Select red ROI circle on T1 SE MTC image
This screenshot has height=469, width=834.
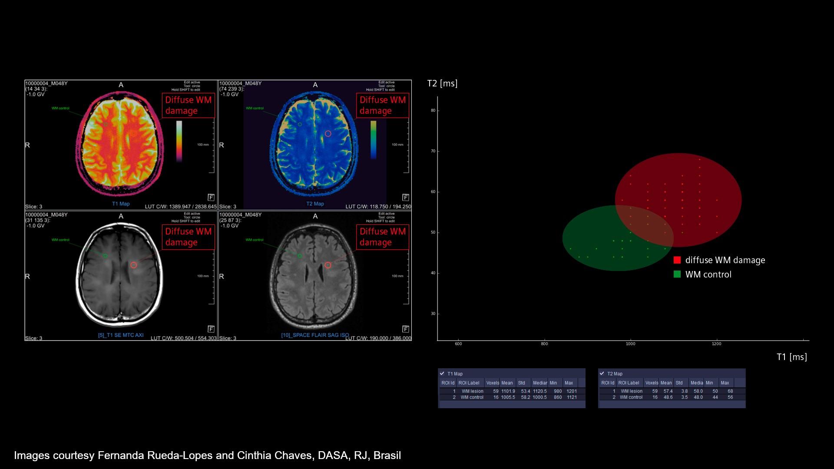tap(134, 265)
